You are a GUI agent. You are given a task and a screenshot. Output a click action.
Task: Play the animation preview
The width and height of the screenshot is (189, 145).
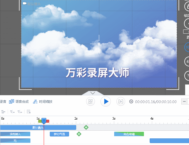click(x=106, y=101)
